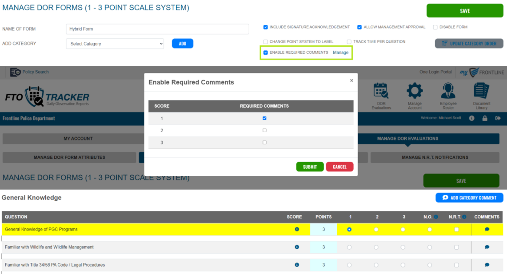Submit the Enable Required Comments dialog
507x275 pixels.
pyautogui.click(x=310, y=166)
